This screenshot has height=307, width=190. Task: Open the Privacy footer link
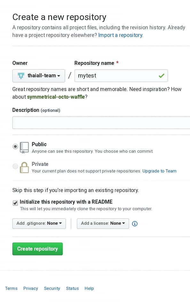[x=31, y=288]
